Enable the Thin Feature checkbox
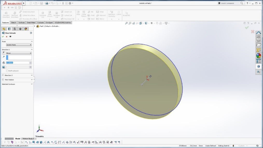The width and height of the screenshot is (263, 148). [3, 80]
